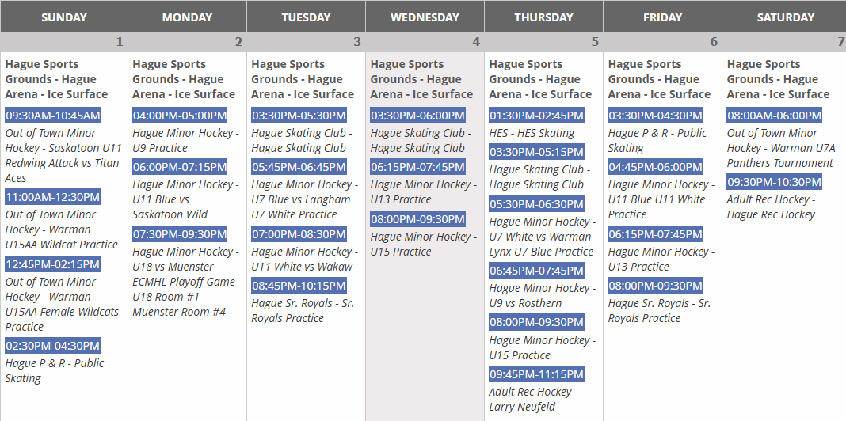Click Saturday's 09:30PM-10:30PM time slot
Viewport: 846px width, 421px height.
tap(774, 182)
